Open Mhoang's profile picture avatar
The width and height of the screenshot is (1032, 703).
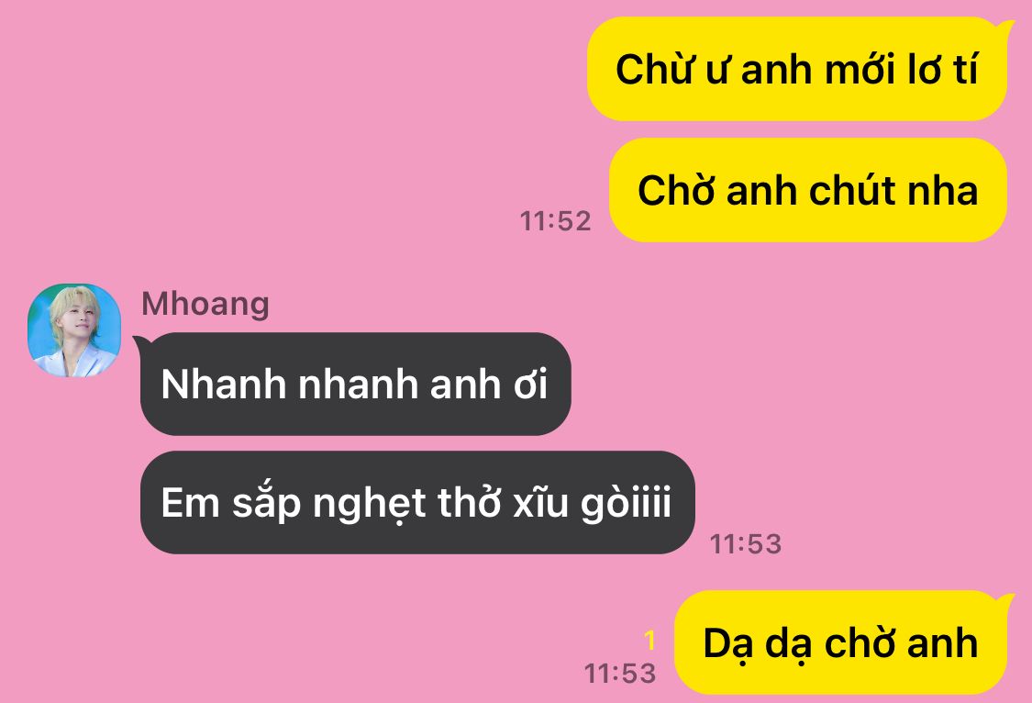74,330
